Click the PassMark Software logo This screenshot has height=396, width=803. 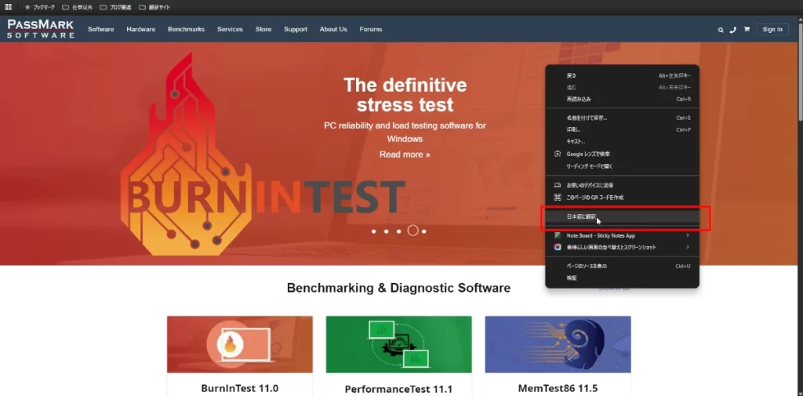[41, 29]
